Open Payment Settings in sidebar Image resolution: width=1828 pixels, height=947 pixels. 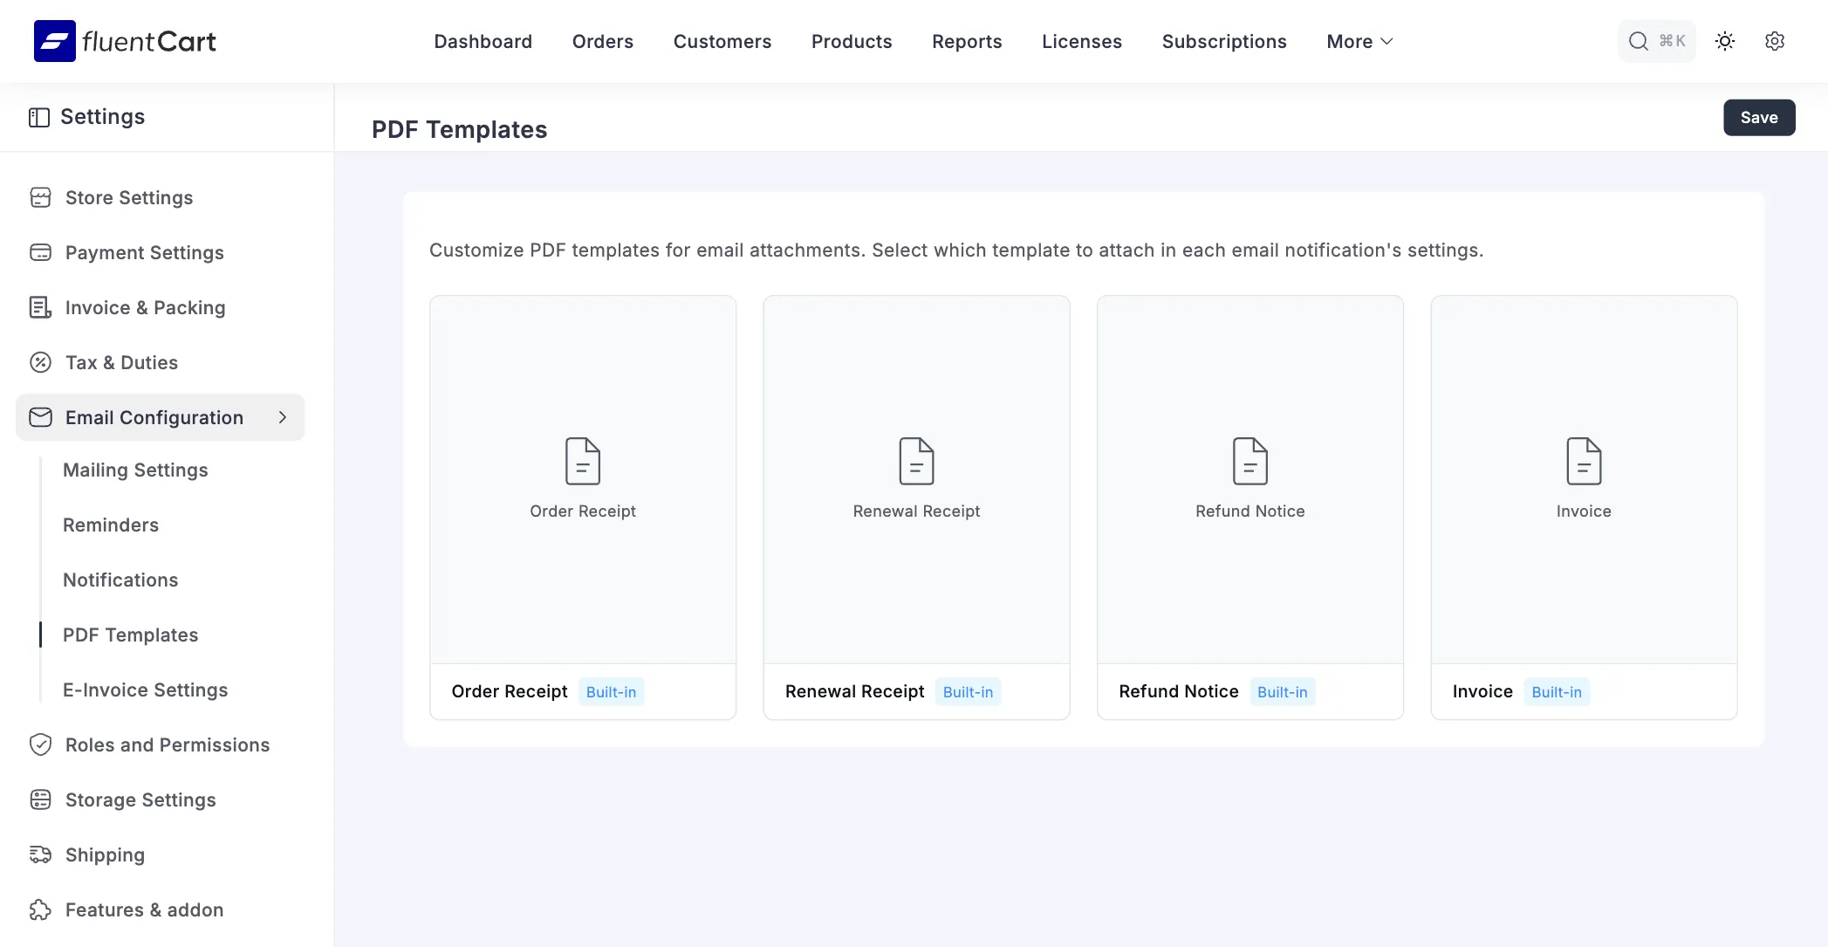click(145, 252)
